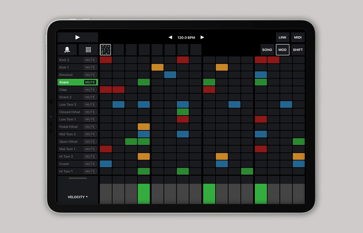This screenshot has width=363, height=233.
Task: Mute the Snare track
Action: [x=90, y=82]
